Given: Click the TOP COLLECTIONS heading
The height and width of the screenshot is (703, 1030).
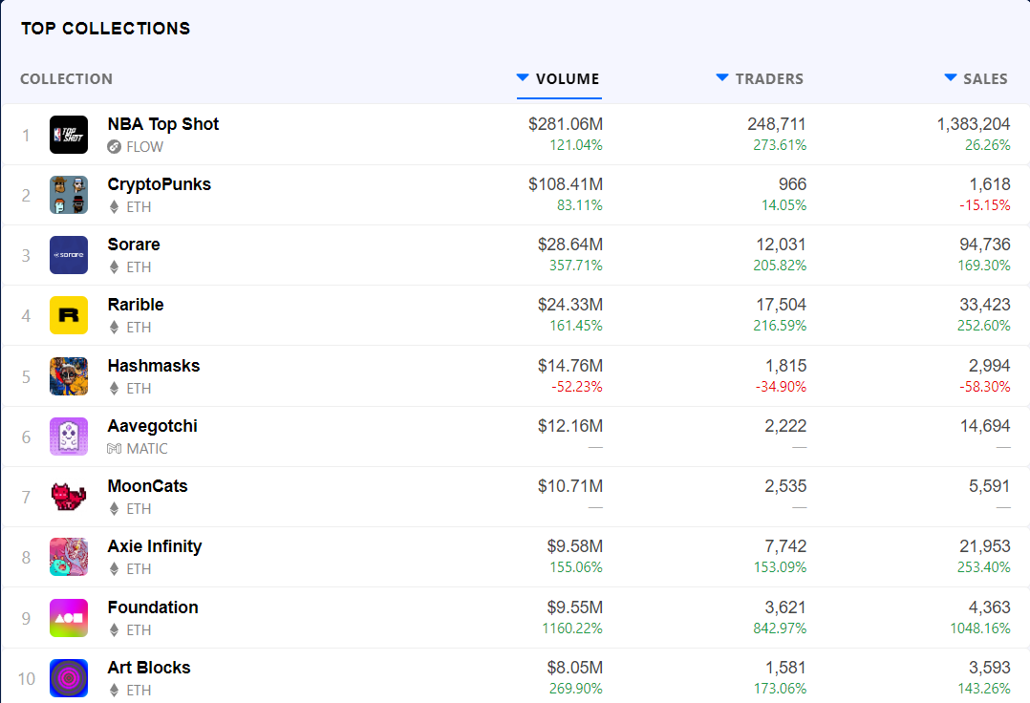Looking at the screenshot, I should click(x=105, y=29).
